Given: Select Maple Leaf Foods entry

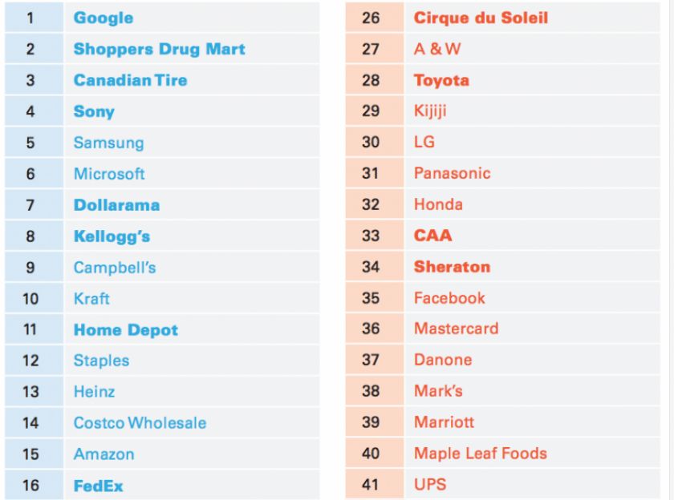Looking at the screenshot, I should (480, 454).
